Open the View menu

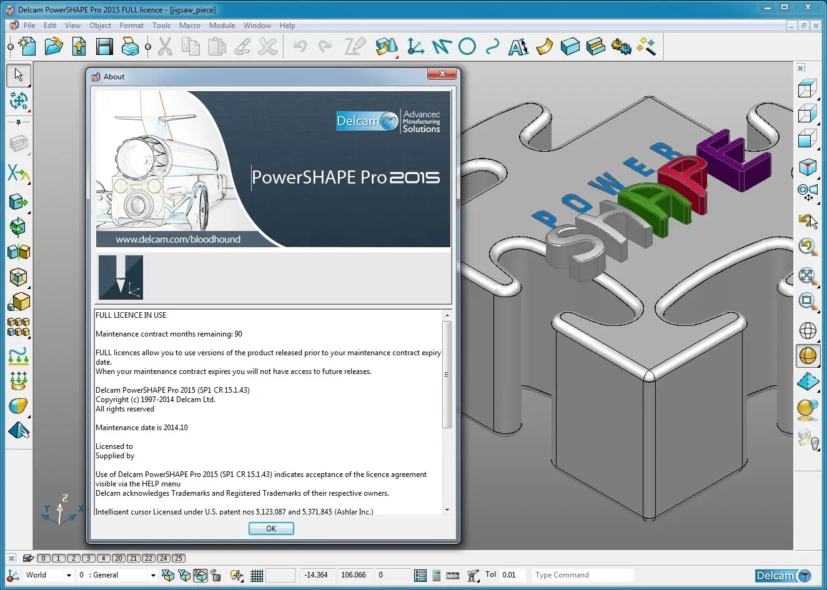(72, 26)
